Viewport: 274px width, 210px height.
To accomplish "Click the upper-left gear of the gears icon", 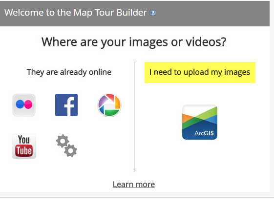I will pyautogui.click(x=63, y=141).
